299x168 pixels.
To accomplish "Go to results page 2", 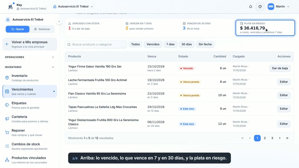I will click(265, 138).
